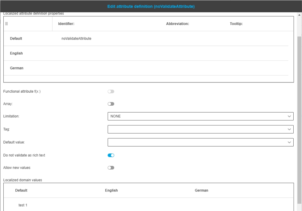The image size is (302, 211).
Task: Click the noValidateAttribute identifier cell
Action: (x=76, y=39)
